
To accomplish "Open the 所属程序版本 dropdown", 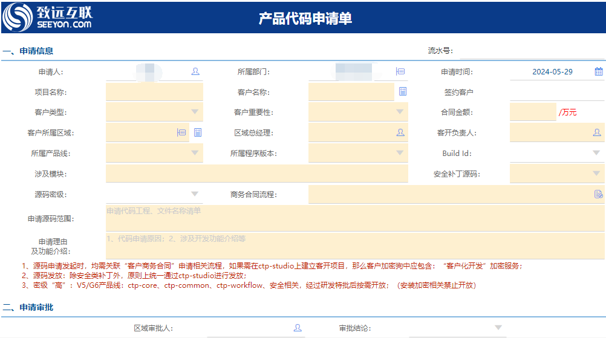I will (400, 153).
